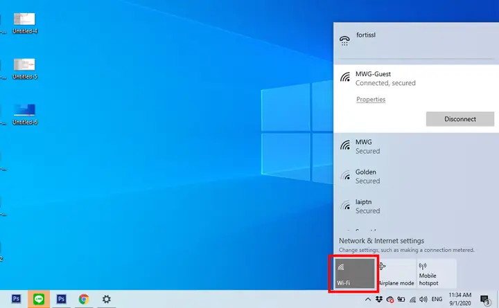Toggle Airplane mode tile

coord(396,273)
